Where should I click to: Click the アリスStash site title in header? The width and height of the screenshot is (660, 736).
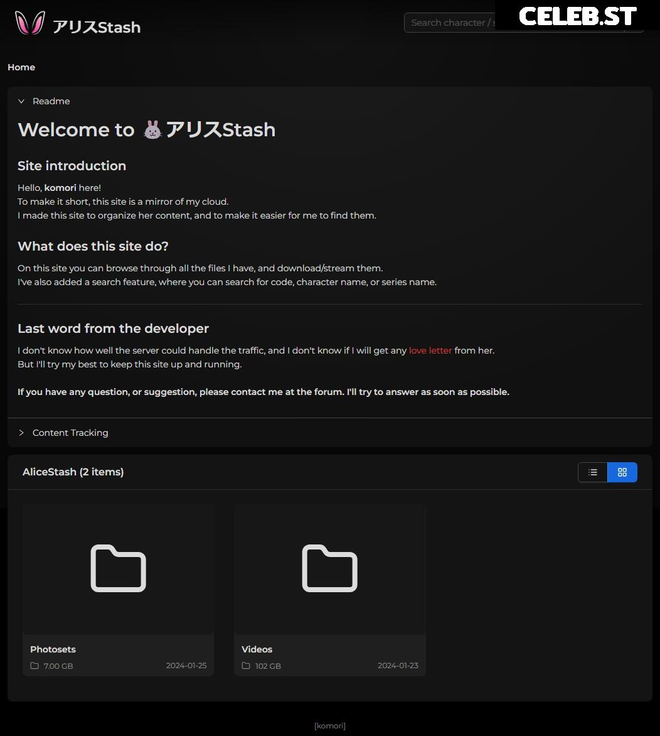tap(97, 27)
